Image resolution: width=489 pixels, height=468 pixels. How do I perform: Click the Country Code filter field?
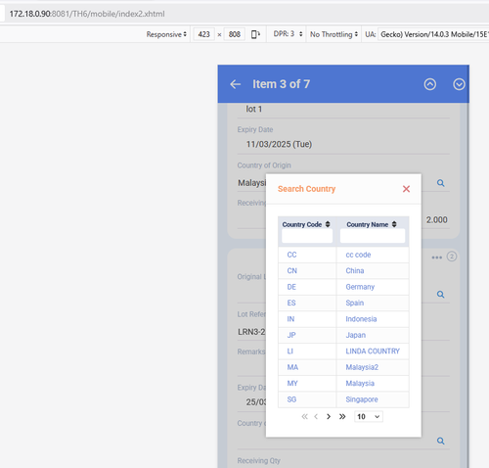coord(307,236)
